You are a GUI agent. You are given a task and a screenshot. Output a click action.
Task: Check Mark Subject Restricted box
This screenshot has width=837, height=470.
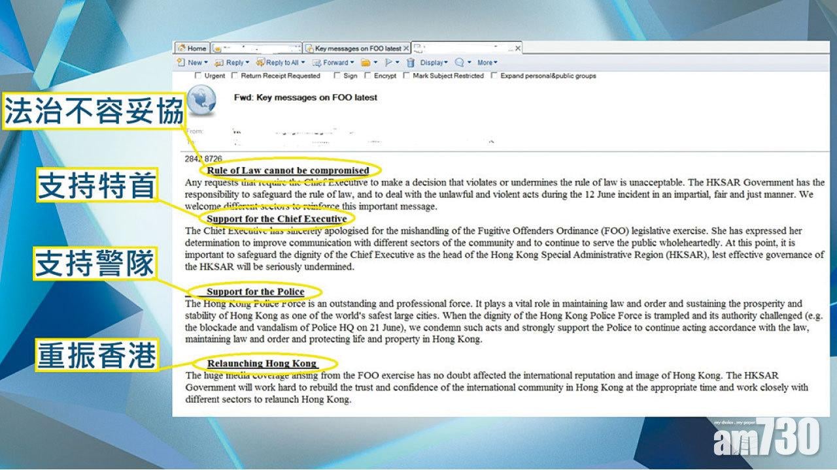[406, 76]
